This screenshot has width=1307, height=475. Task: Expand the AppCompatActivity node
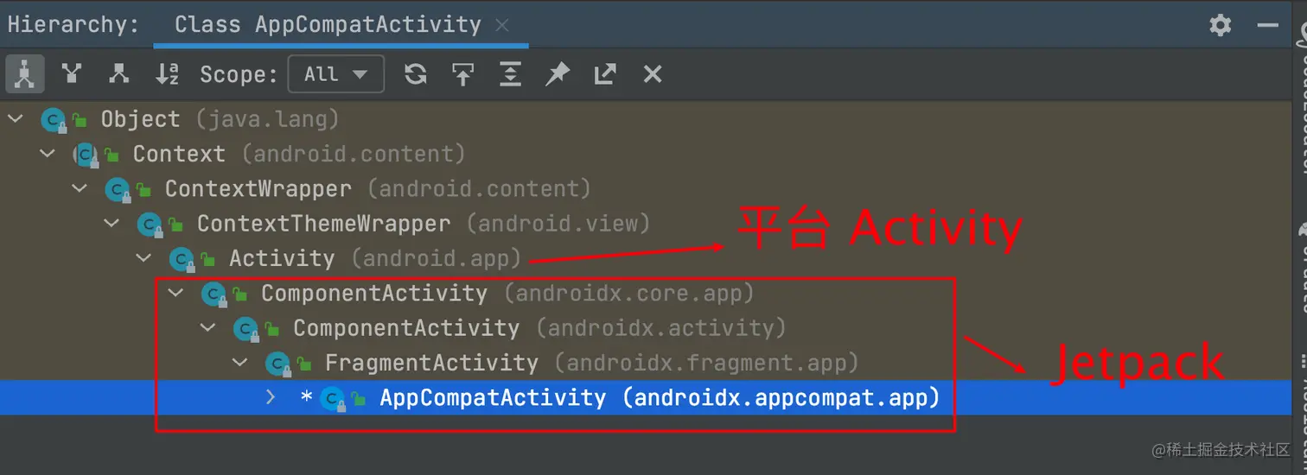[x=271, y=398]
